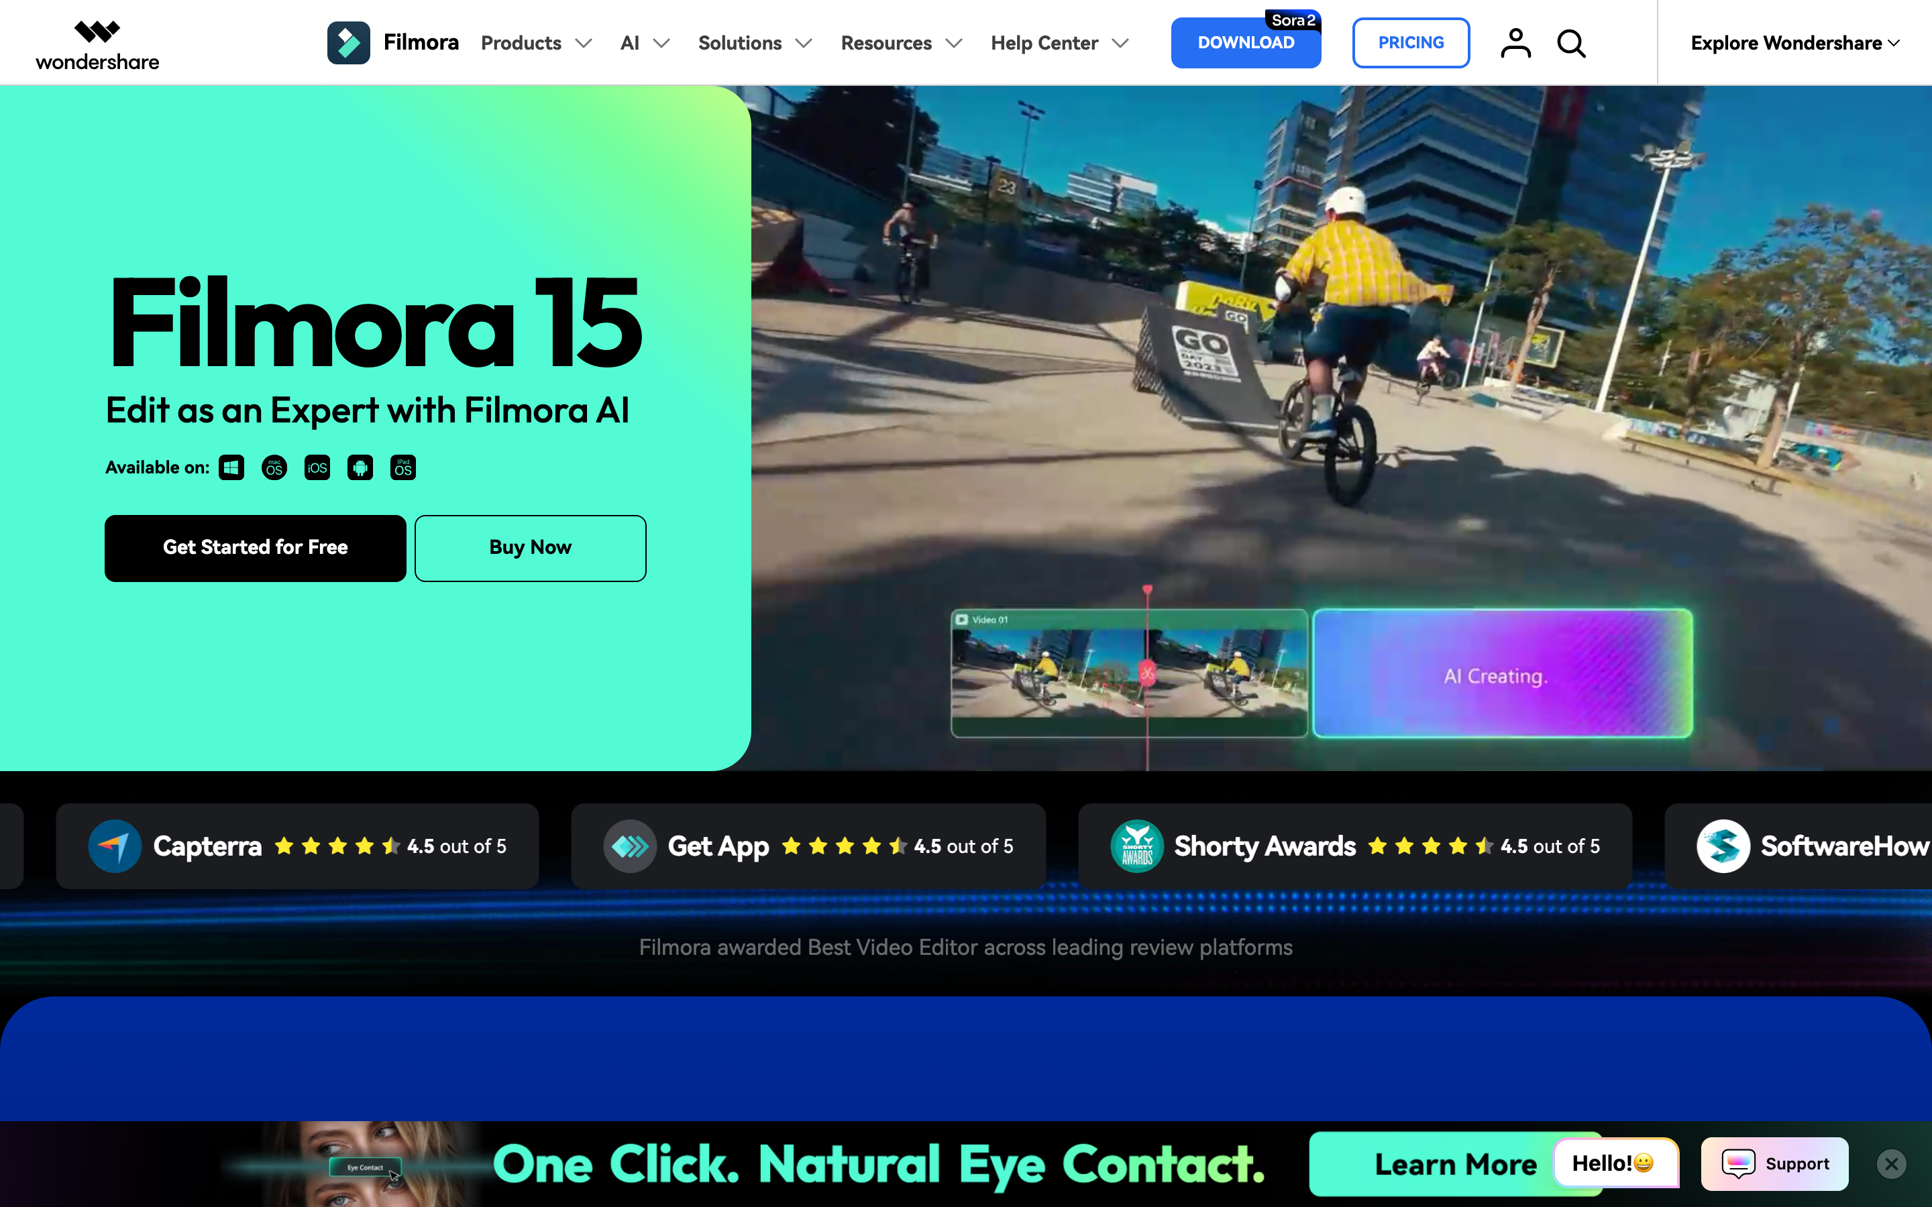Click the Capterra 4.5 star rating

(390, 846)
